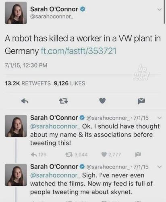This screenshot has height=202, width=166.
Task: Expand options chevron on first reply tweet
Action: (x=159, y=118)
